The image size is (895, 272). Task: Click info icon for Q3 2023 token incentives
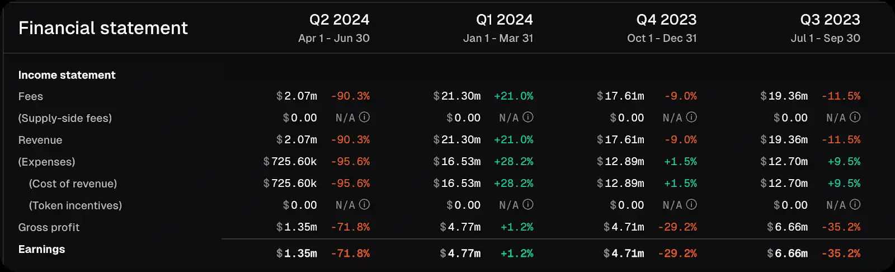click(x=855, y=205)
